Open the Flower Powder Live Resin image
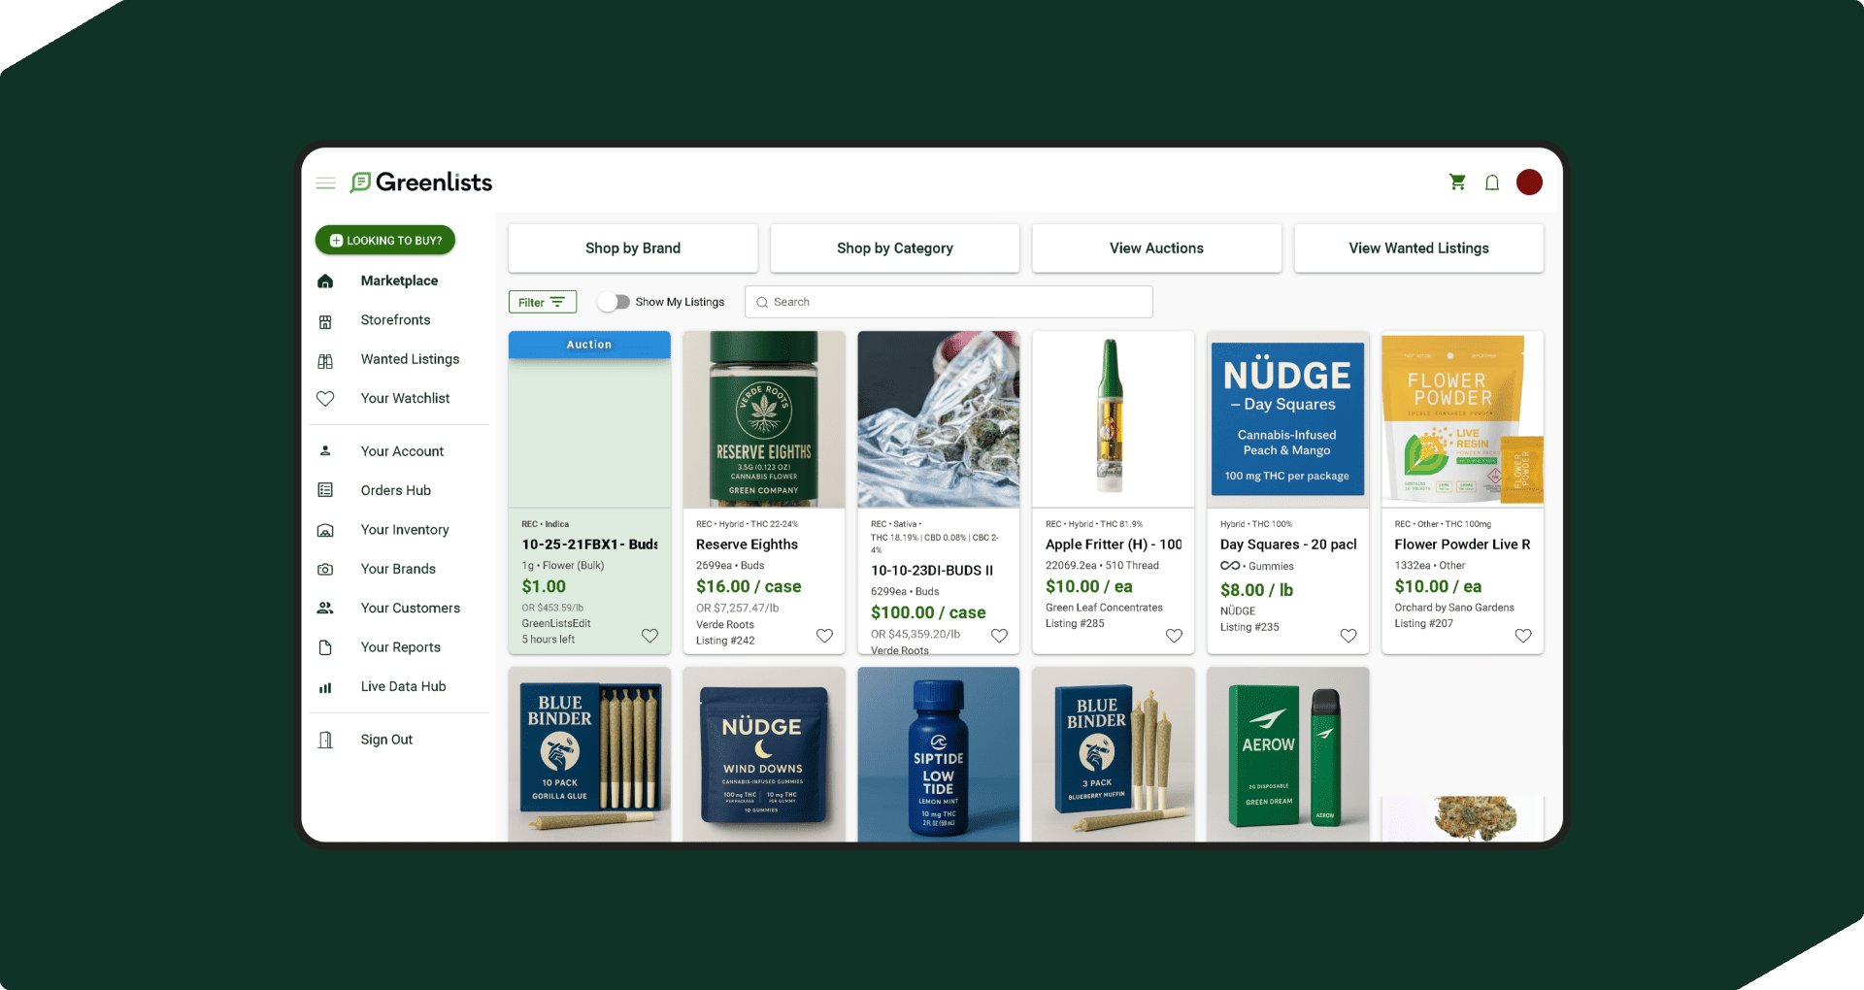 tap(1463, 419)
